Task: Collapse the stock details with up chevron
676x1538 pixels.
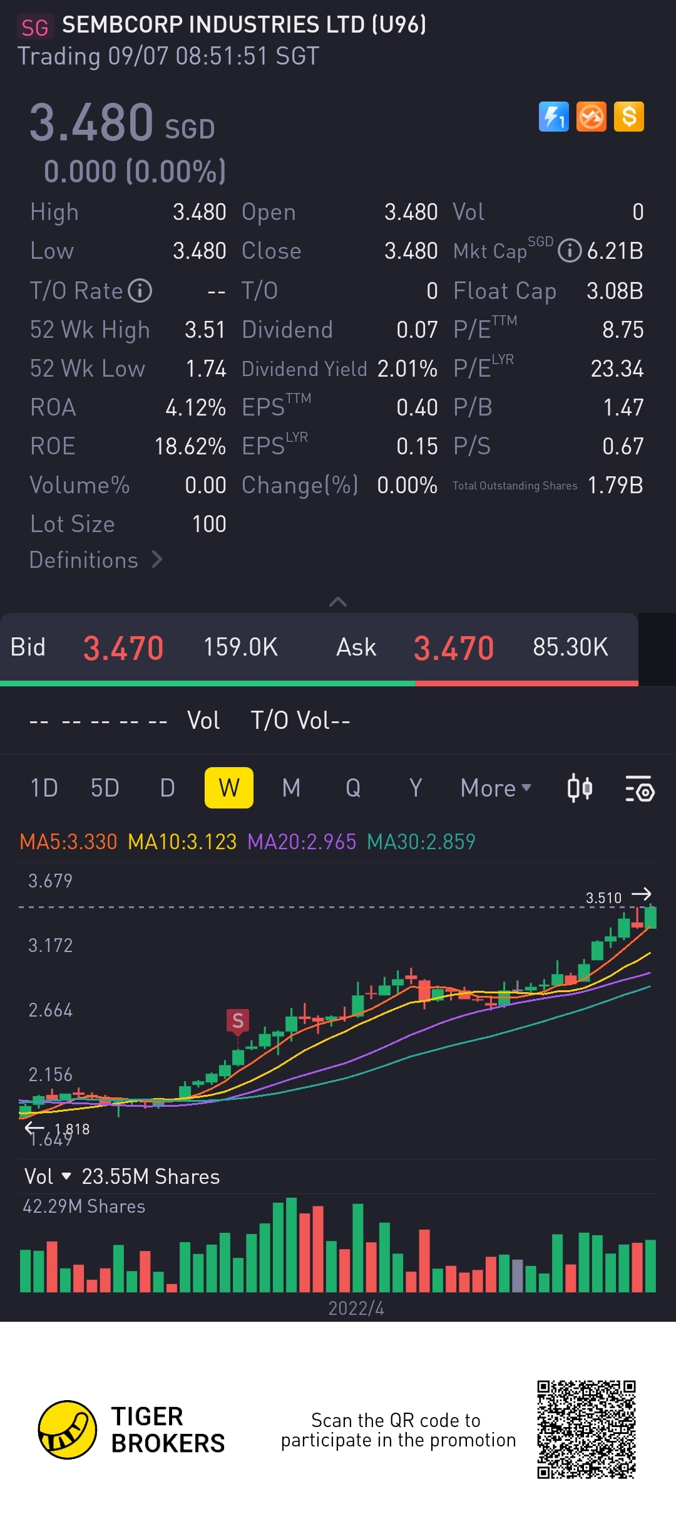Action: (338, 602)
